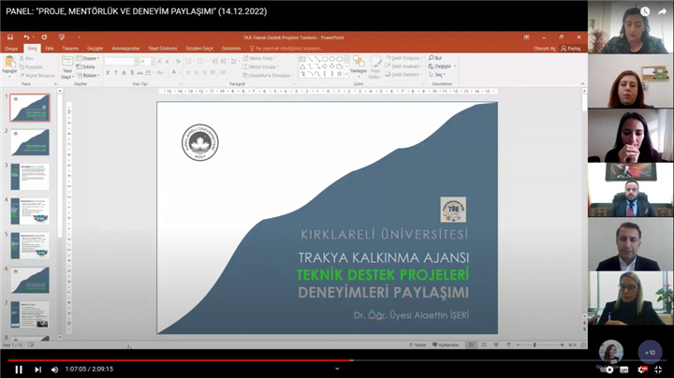Open Şekil Dolgusu shape fill dropdown
The height and width of the screenshot is (378, 674).
pyautogui.click(x=403, y=58)
